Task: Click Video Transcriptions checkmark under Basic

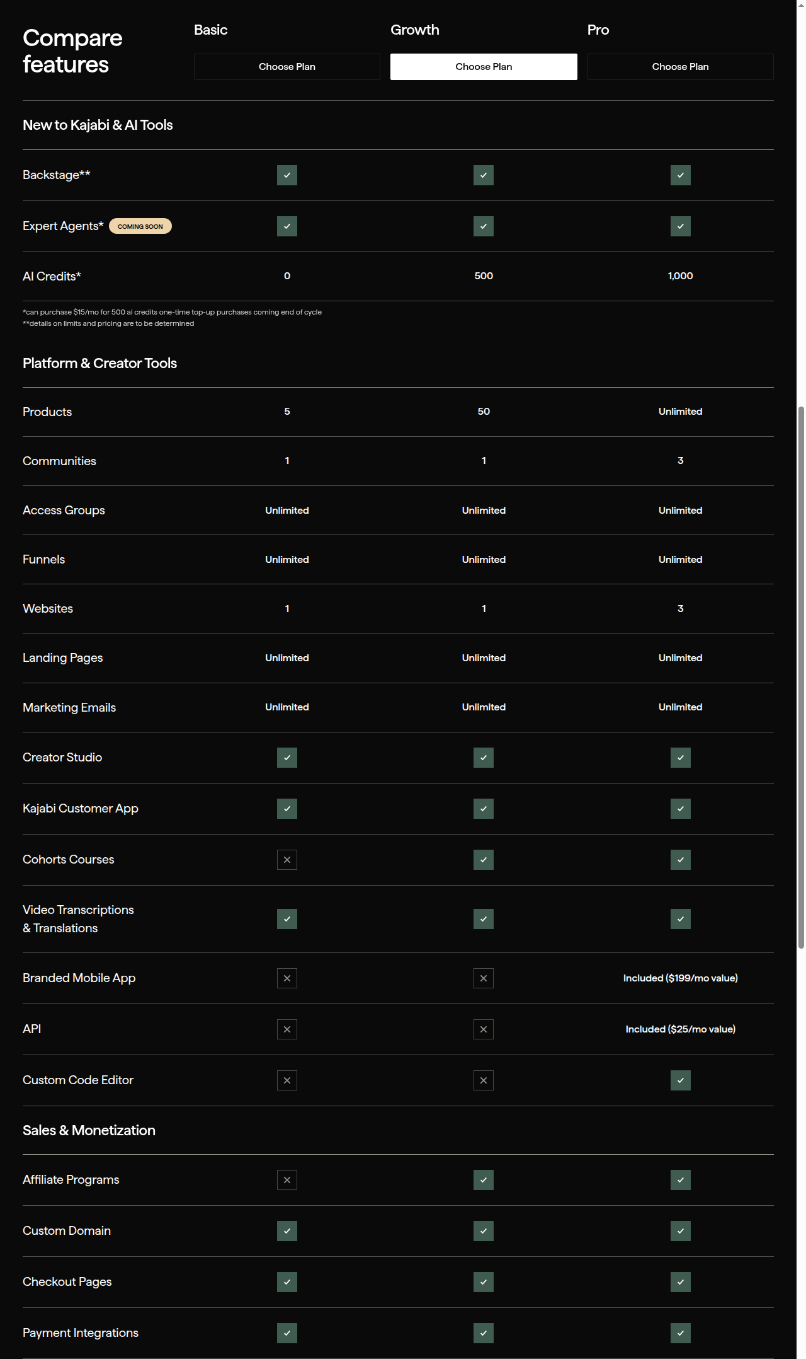Action: coord(287,919)
